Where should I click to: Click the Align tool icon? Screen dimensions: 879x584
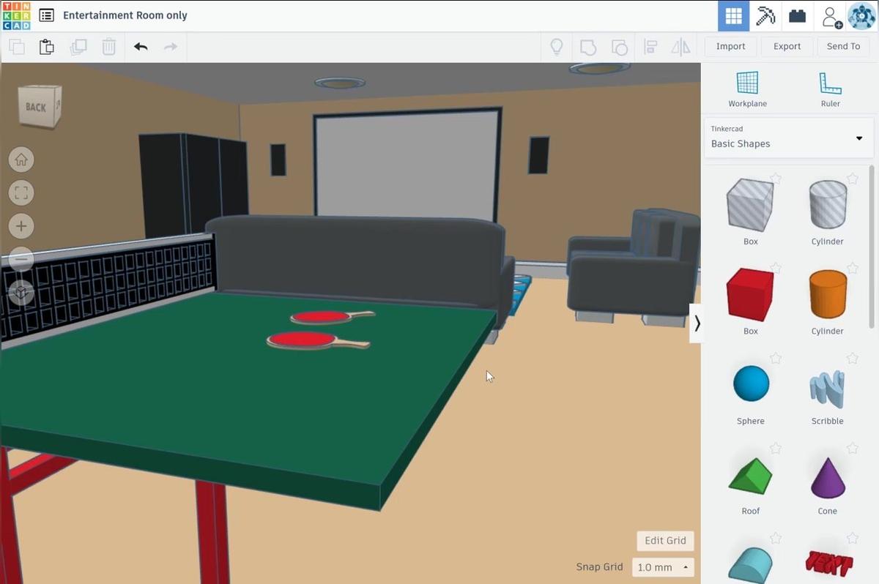click(x=650, y=47)
